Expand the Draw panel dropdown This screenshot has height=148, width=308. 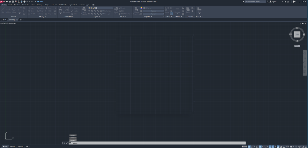pyautogui.click(x=14, y=17)
